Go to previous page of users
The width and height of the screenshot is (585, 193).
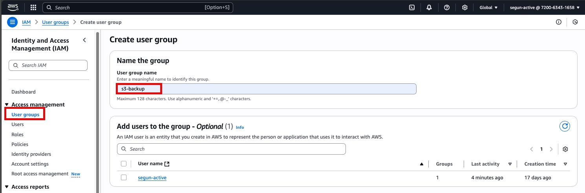click(x=532, y=149)
